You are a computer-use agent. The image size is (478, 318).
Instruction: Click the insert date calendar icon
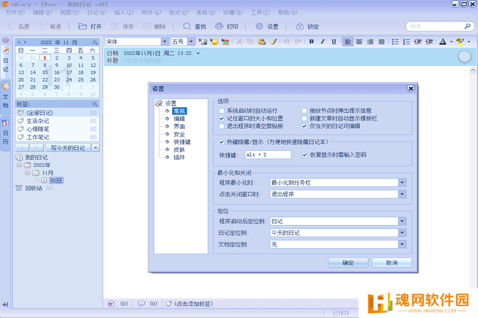(225, 42)
